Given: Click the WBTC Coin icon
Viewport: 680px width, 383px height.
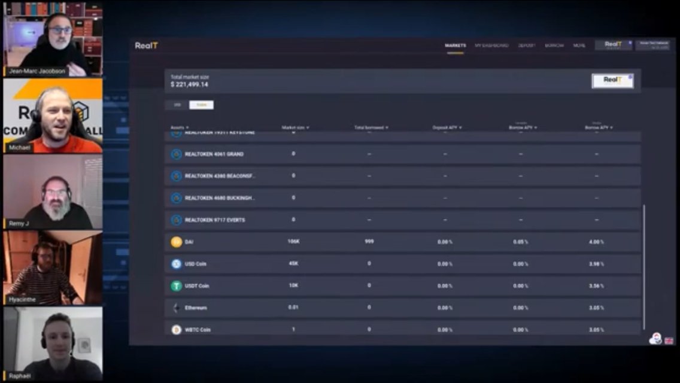Looking at the screenshot, I should click(176, 330).
